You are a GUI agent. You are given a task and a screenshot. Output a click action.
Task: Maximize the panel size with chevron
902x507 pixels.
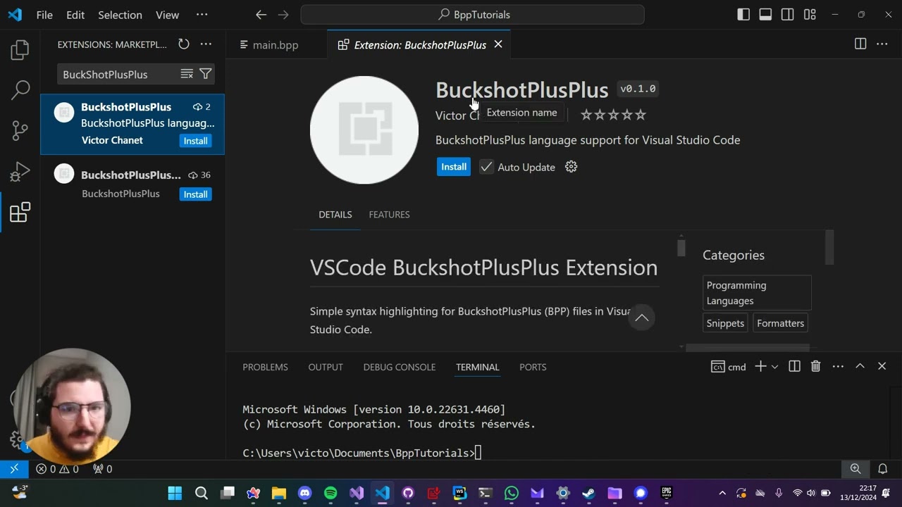(x=860, y=366)
